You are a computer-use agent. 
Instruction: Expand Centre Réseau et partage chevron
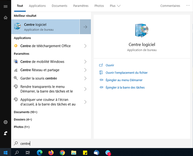pos(85,70)
